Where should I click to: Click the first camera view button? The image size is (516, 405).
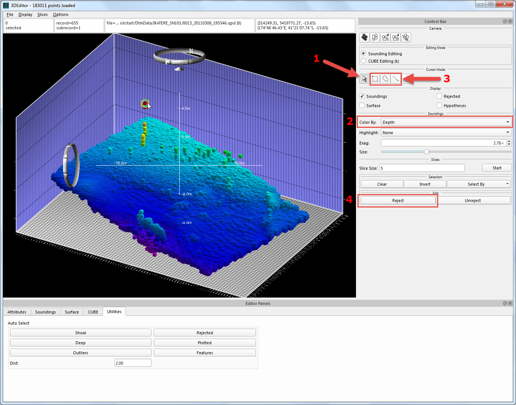coord(364,37)
